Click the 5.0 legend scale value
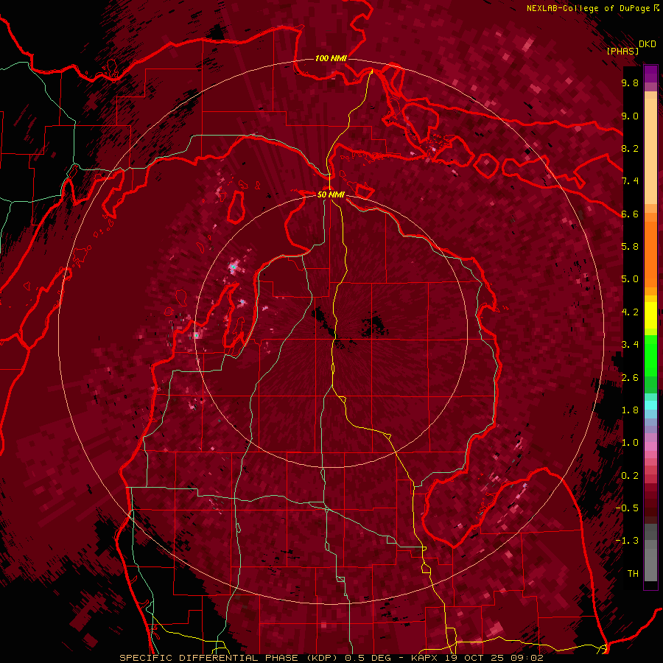 [x=630, y=279]
